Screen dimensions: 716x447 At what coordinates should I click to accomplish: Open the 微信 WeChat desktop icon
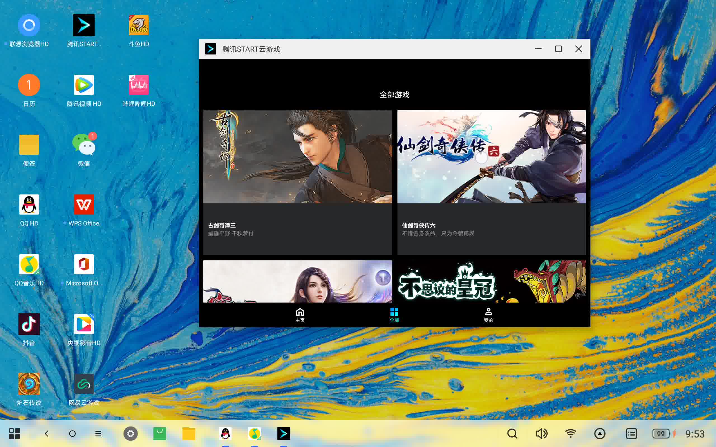click(84, 145)
